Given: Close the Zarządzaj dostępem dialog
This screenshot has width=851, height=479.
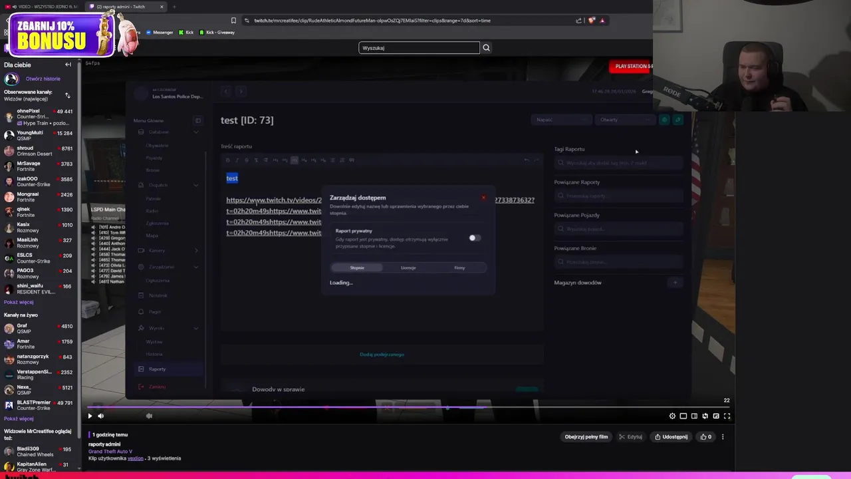Looking at the screenshot, I should (x=483, y=198).
